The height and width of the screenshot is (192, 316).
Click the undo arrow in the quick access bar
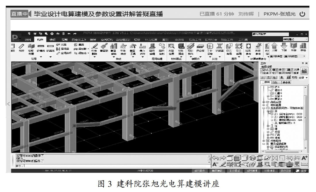[x=69, y=34]
